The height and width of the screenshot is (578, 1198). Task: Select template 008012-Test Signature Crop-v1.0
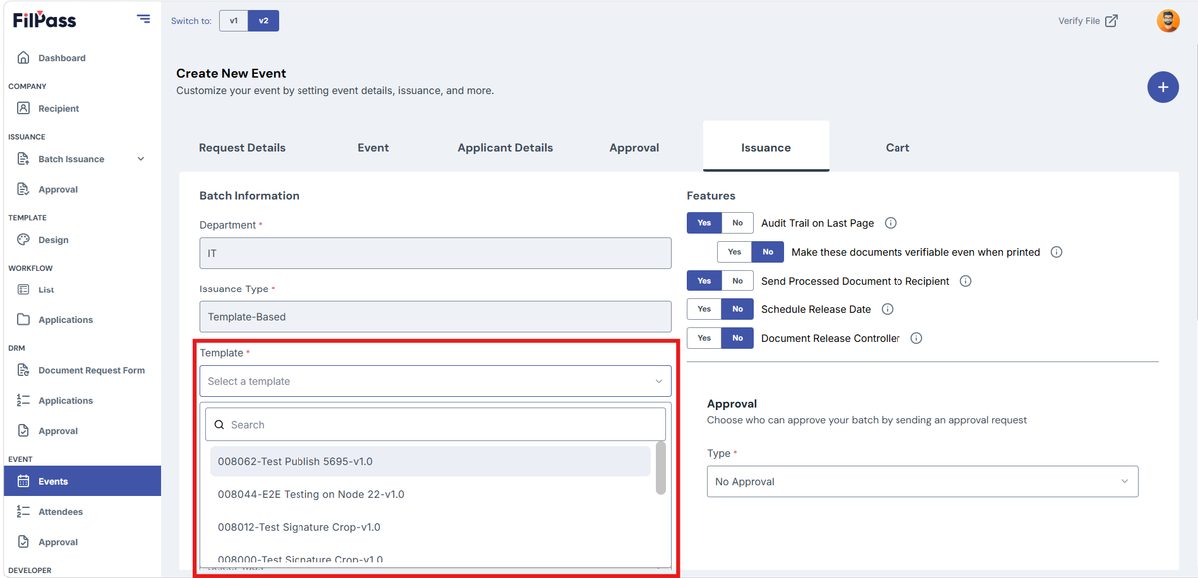coord(430,527)
